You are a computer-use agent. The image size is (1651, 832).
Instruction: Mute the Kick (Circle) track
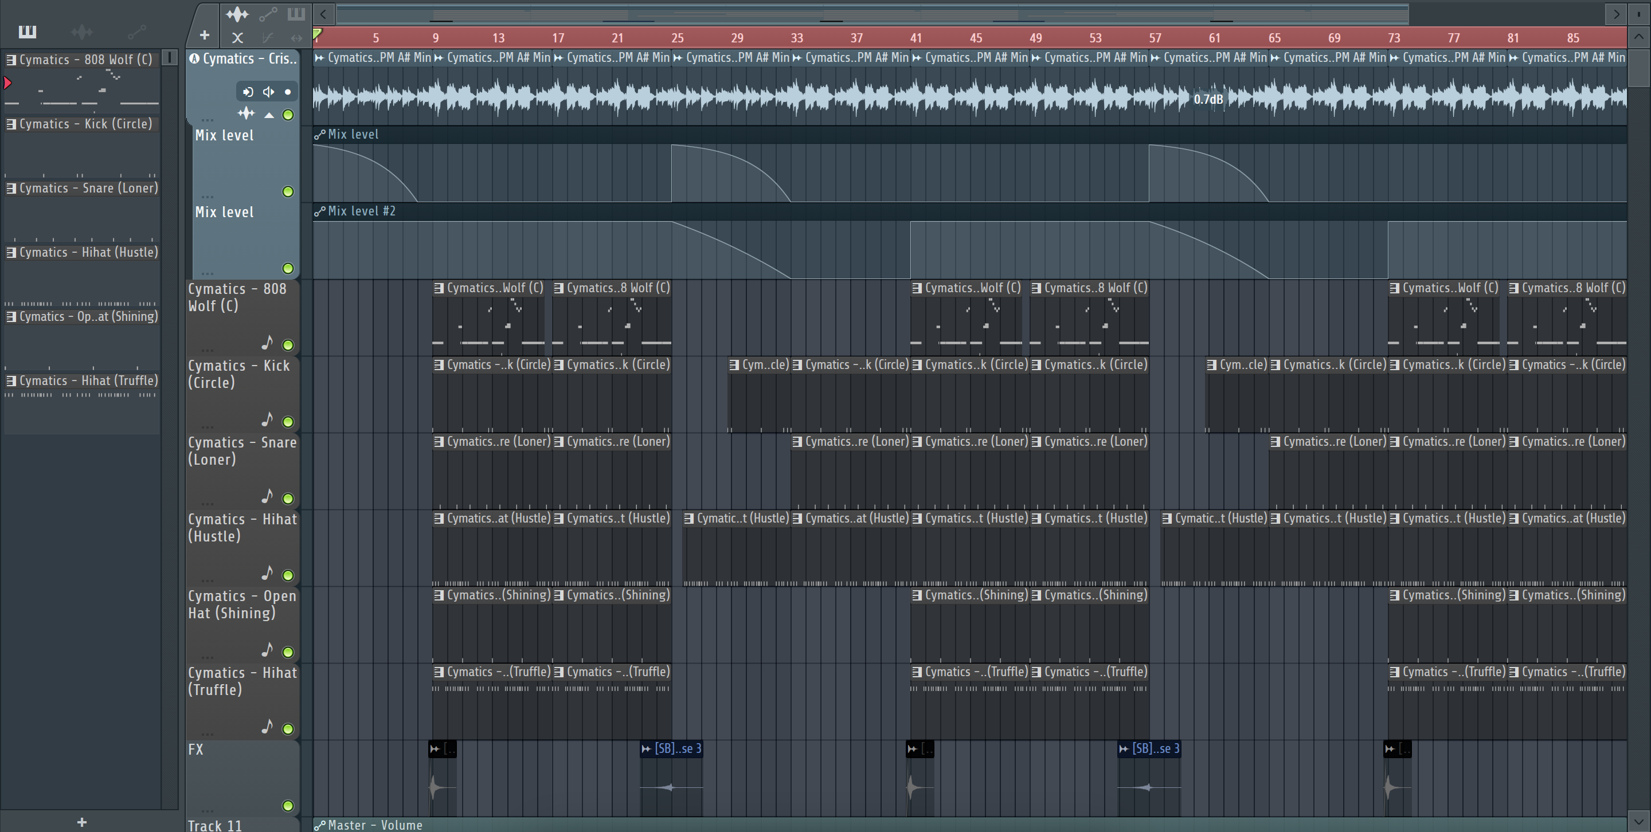288,422
